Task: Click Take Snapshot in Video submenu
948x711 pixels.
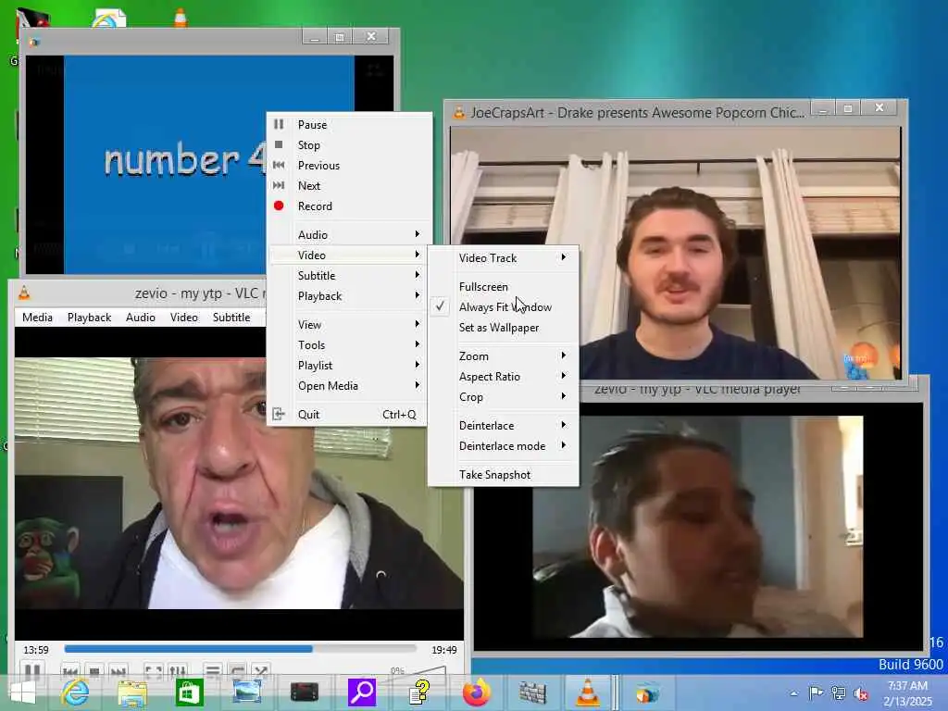Action: (x=503, y=475)
